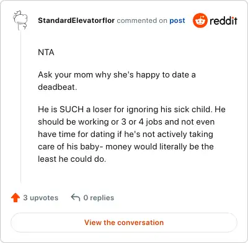
Task: Open the linked "post" hyperlink
Action: [x=177, y=20]
